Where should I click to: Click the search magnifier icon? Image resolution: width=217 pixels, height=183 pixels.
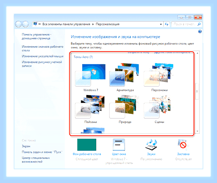pyautogui.click(x=199, y=24)
